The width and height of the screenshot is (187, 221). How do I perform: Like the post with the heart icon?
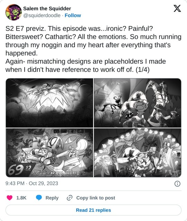click(x=10, y=198)
